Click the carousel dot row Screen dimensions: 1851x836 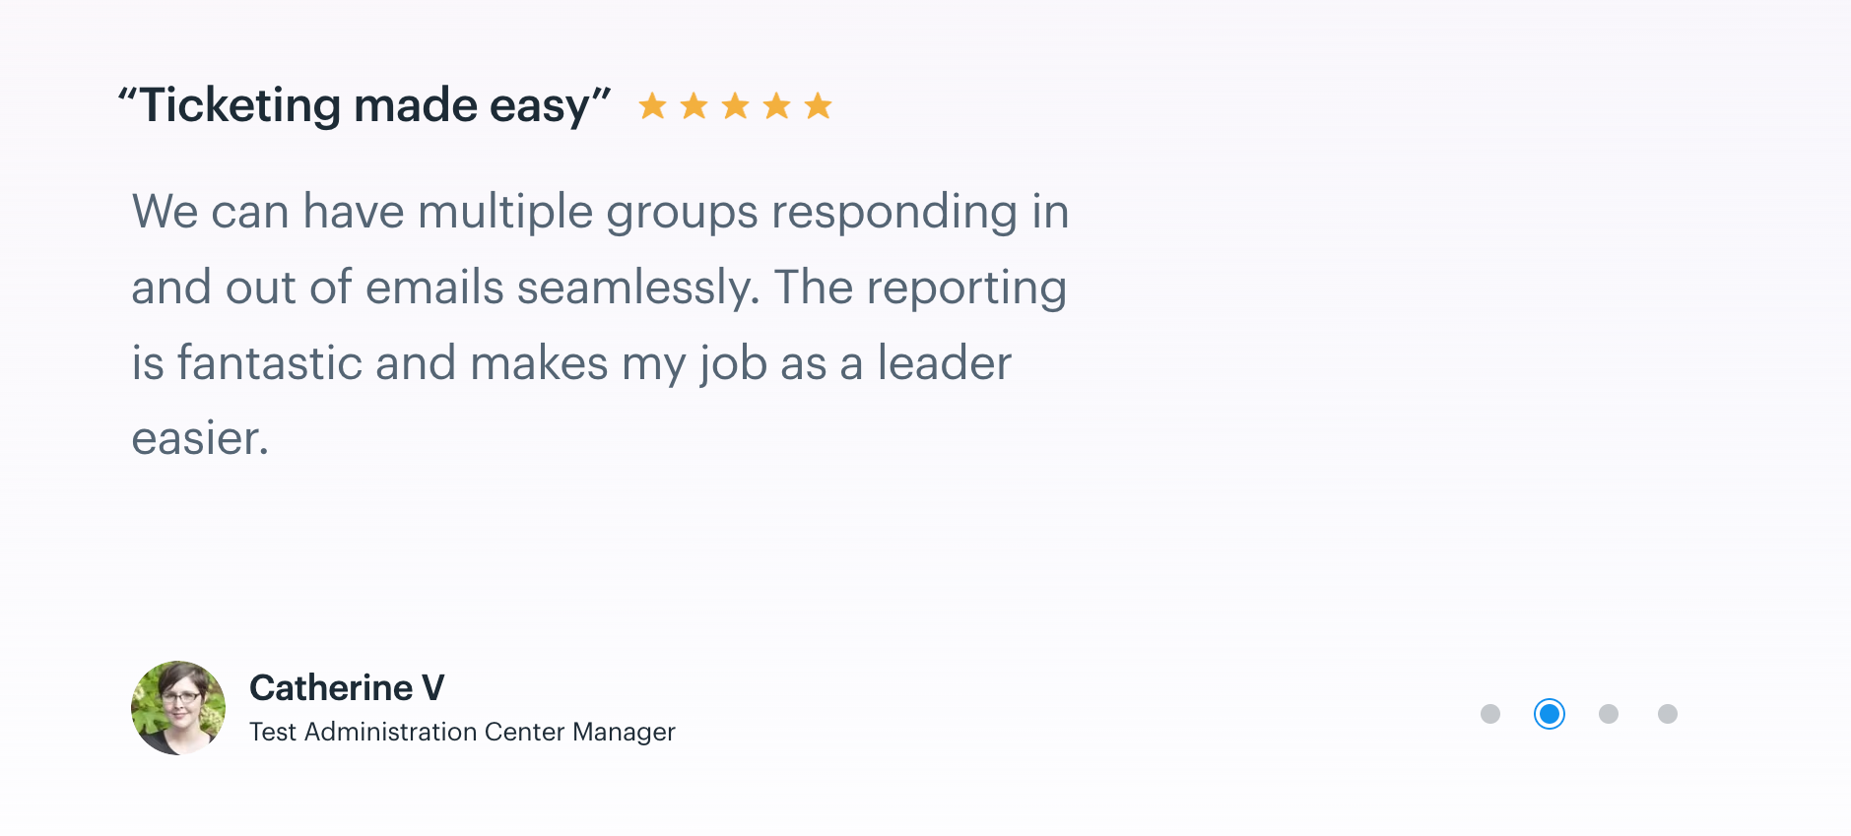click(1579, 714)
